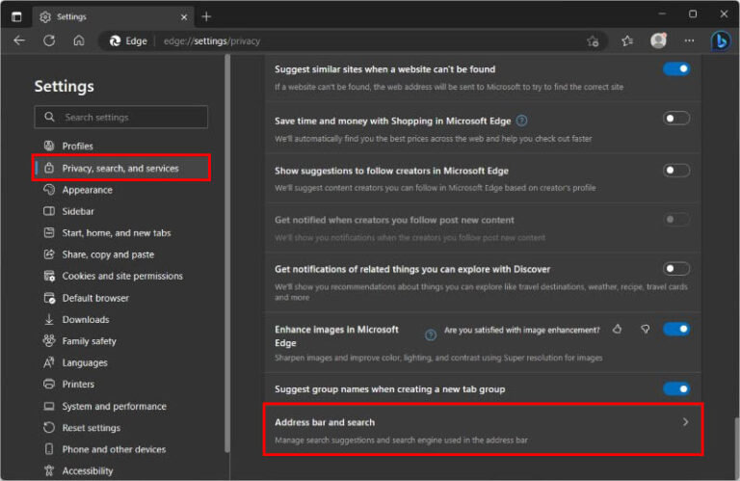Screen dimensions: 740x481
Task: Close the Settings tab
Action: pos(184,17)
